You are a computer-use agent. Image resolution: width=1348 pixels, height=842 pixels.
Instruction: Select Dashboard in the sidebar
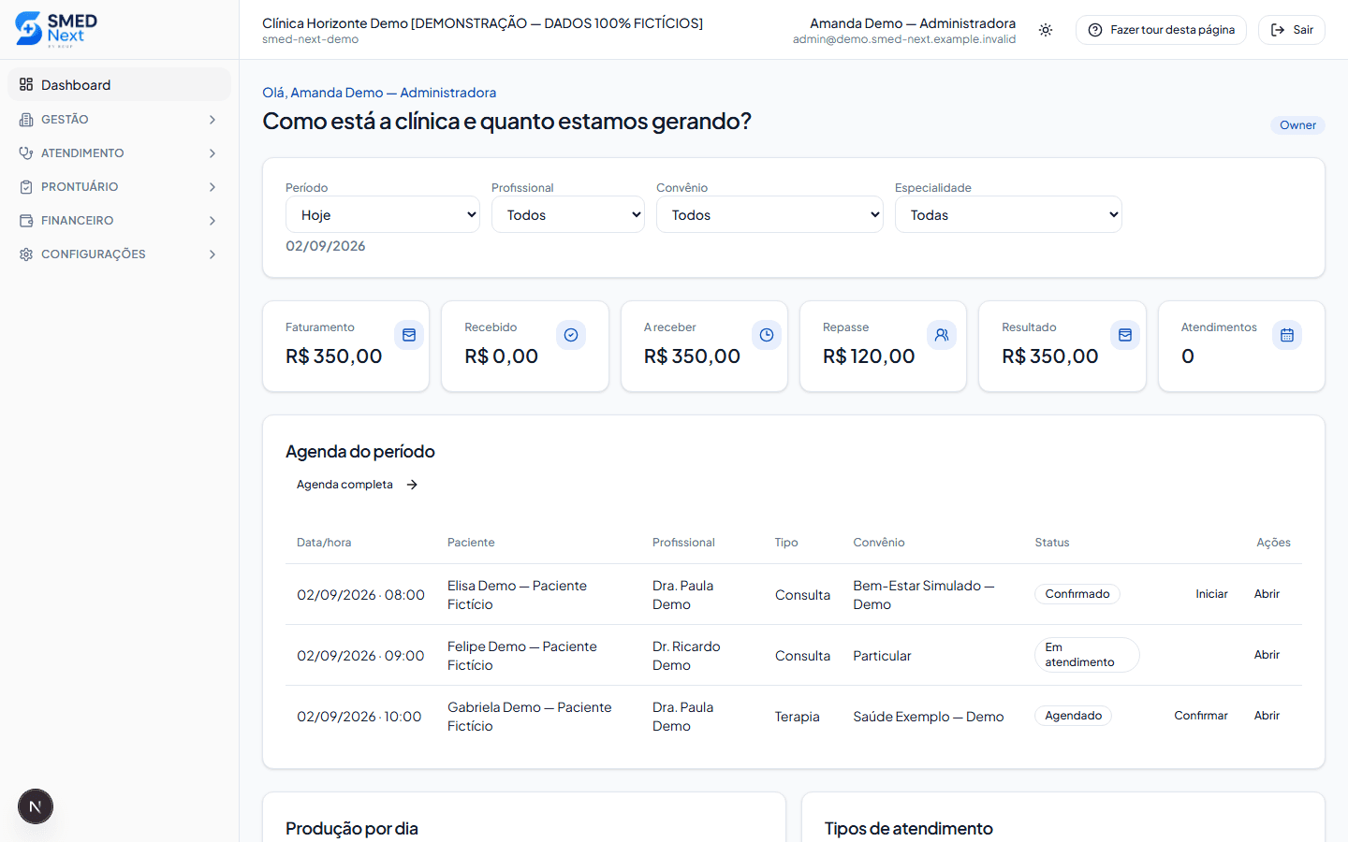pyautogui.click(x=119, y=84)
